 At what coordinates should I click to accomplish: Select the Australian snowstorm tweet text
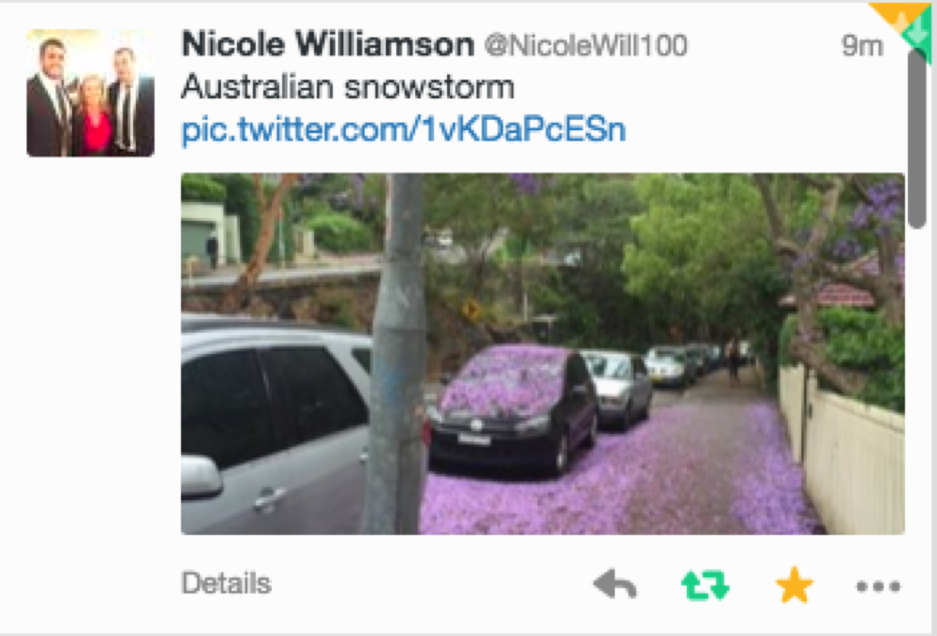pos(348,86)
